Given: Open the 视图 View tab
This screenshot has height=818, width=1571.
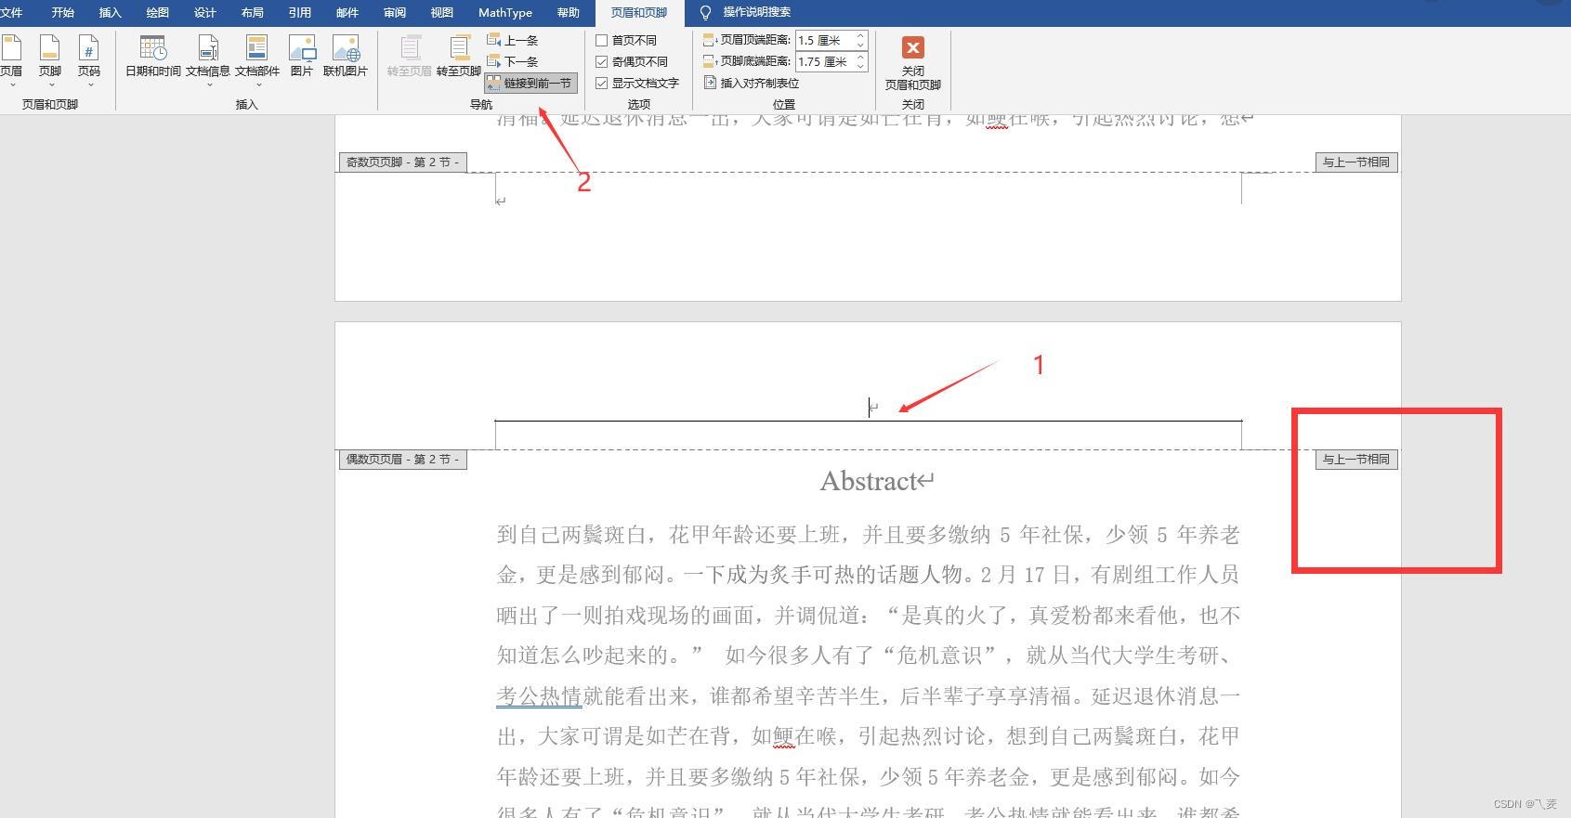Looking at the screenshot, I should [442, 13].
